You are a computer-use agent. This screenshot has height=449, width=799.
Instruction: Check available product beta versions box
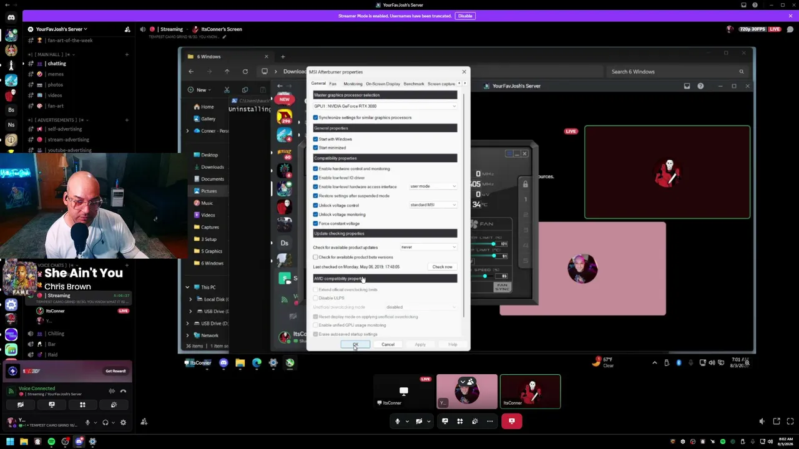tap(315, 257)
